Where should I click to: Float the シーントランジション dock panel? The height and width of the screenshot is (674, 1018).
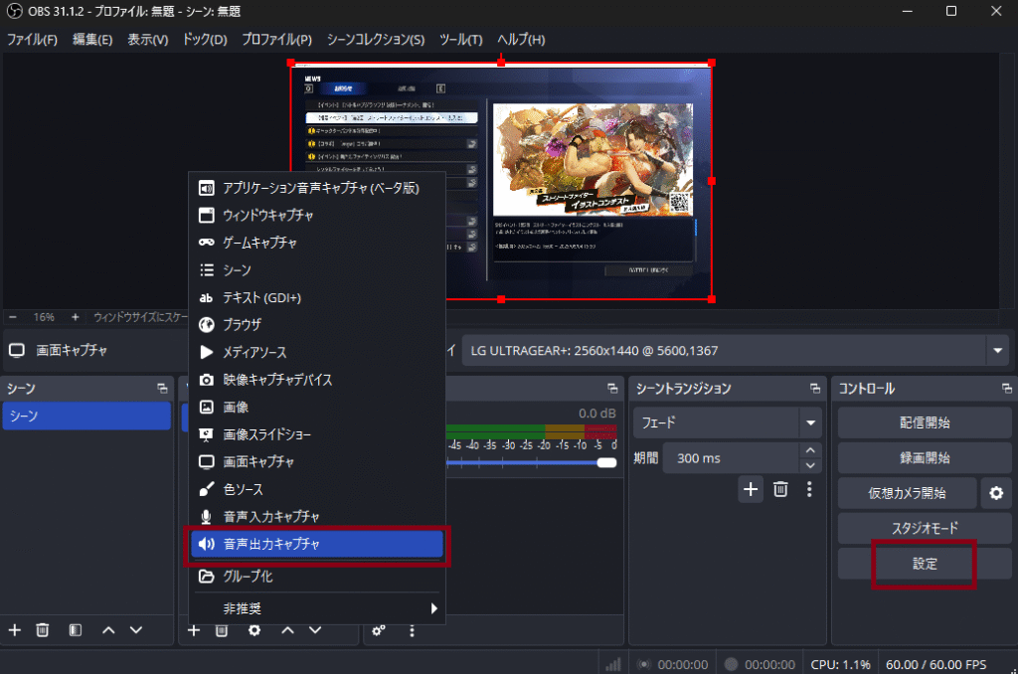point(815,389)
